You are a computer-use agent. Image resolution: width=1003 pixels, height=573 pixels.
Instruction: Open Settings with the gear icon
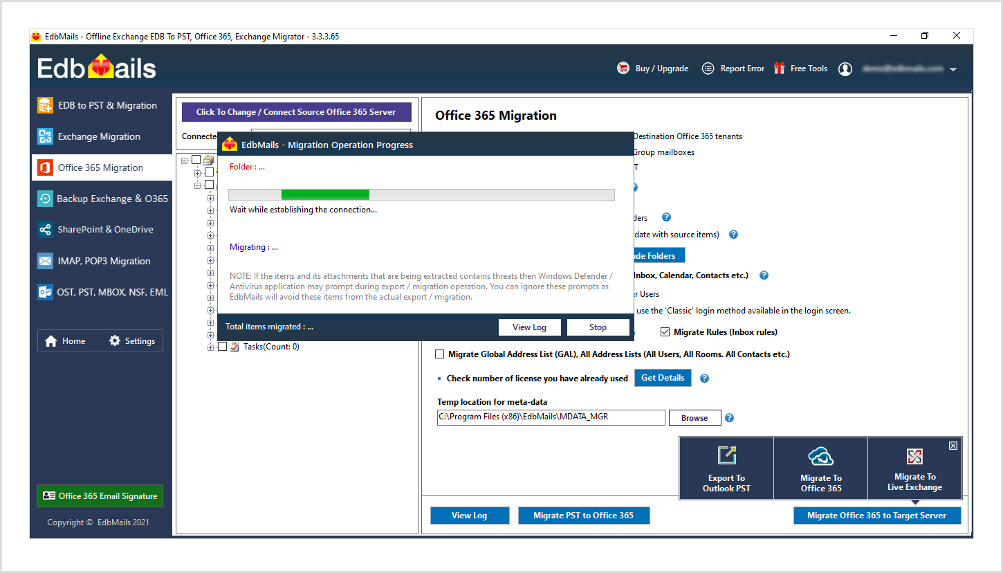pos(115,341)
